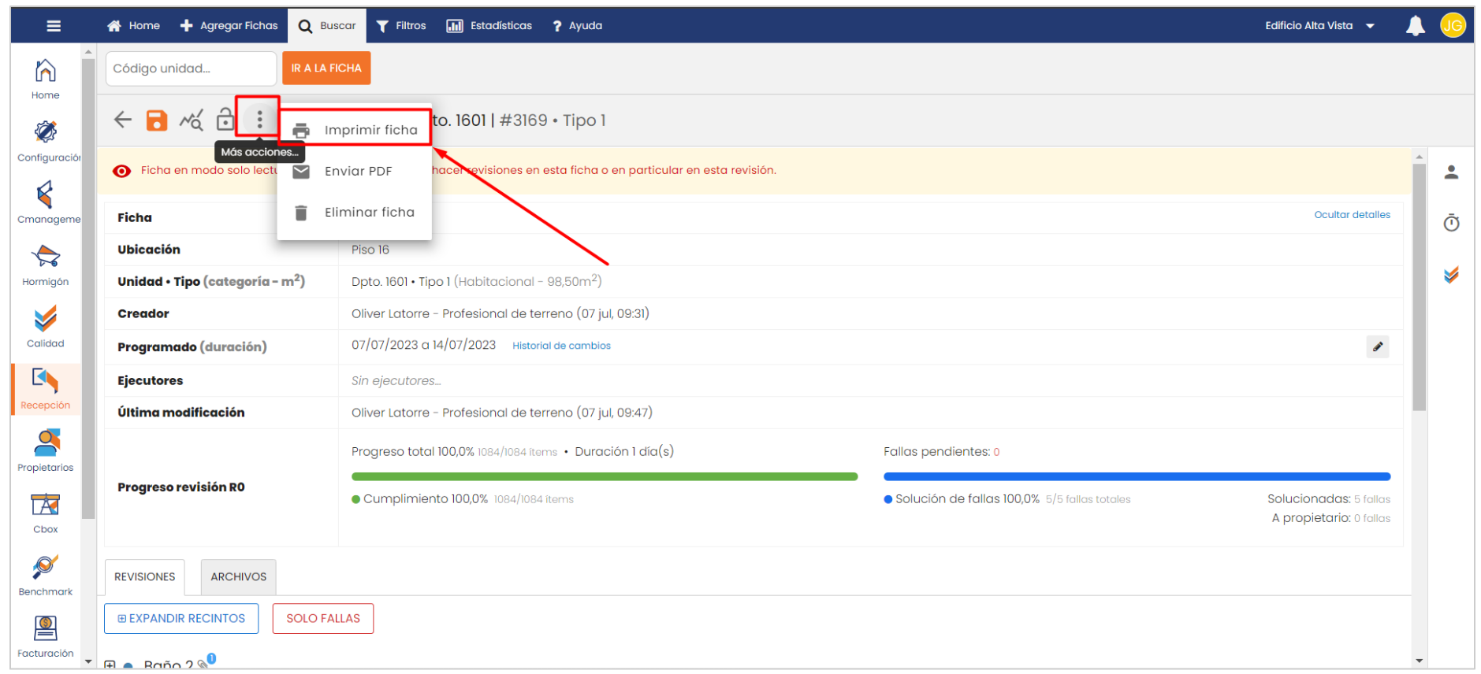Open Benchmark module in sidebar
Image resolution: width=1481 pixels, height=674 pixels.
(45, 576)
